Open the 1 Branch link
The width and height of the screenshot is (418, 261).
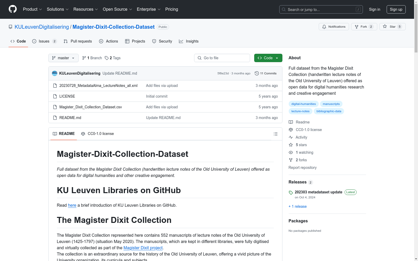pos(92,58)
